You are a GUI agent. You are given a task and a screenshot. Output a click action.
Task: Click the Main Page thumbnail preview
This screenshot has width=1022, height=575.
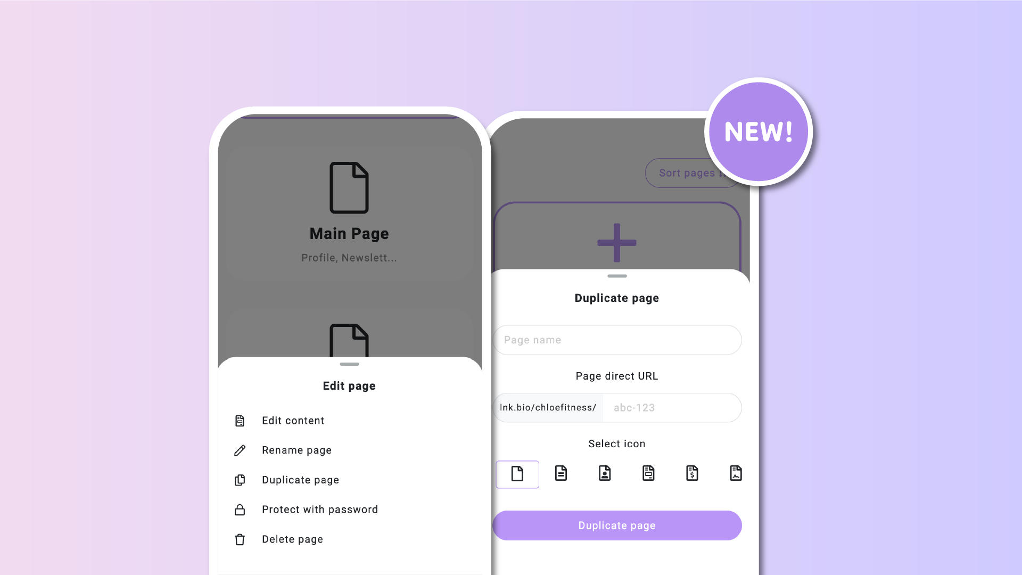click(349, 211)
